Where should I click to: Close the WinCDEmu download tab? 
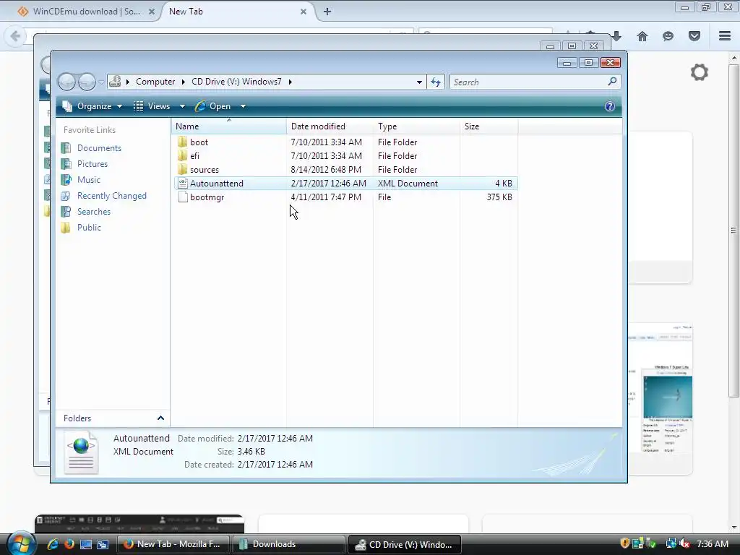(x=152, y=12)
